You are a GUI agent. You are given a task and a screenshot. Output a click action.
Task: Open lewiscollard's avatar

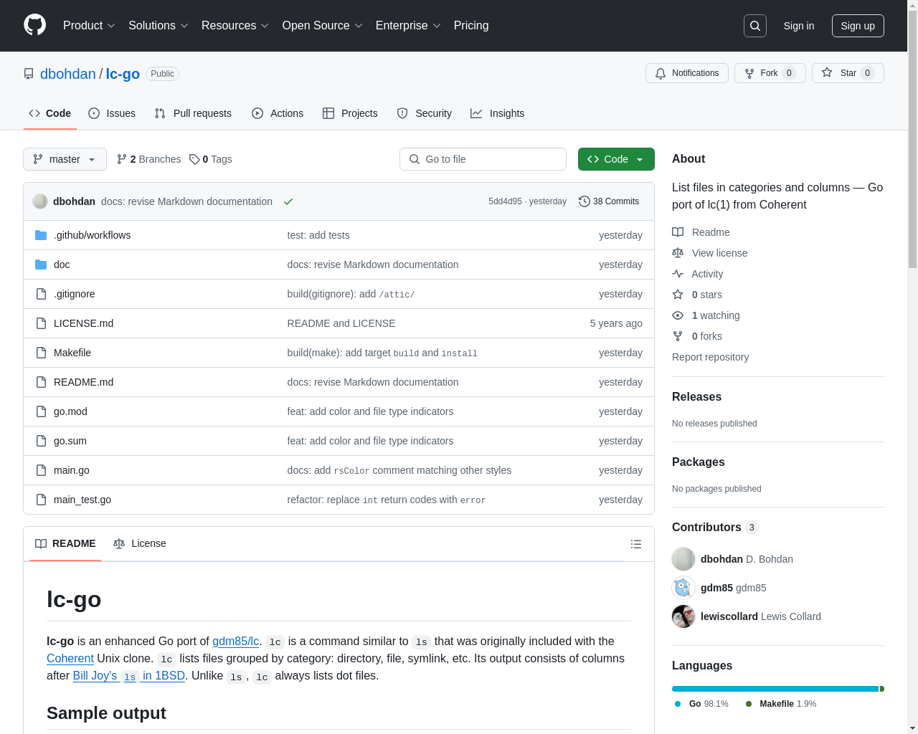[683, 616]
